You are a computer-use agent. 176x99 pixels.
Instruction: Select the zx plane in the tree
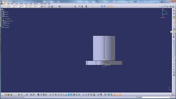[x=6, y=16]
